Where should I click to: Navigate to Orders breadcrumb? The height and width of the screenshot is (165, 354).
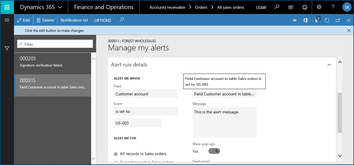(201, 7)
